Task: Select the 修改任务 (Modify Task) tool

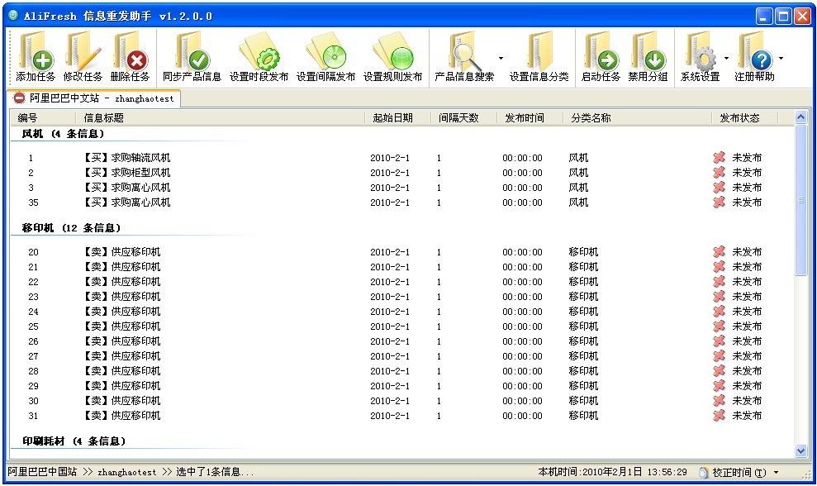Action: (82, 54)
